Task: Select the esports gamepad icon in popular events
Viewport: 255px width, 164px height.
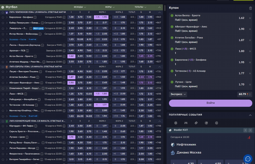Action: [x=186, y=123]
